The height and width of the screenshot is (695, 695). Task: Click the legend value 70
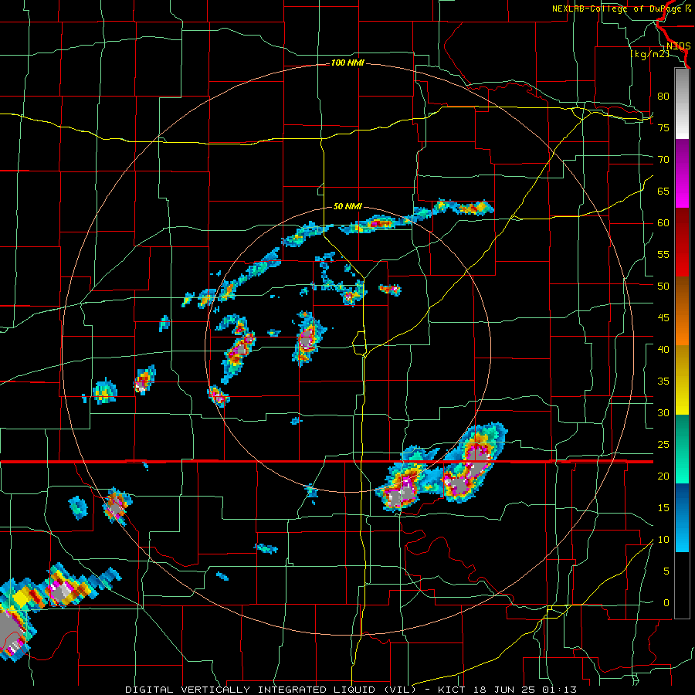coord(663,160)
